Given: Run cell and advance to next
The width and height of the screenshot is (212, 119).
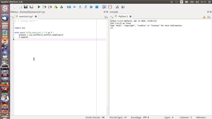Looking at the screenshot, I should (x=50, y=7).
